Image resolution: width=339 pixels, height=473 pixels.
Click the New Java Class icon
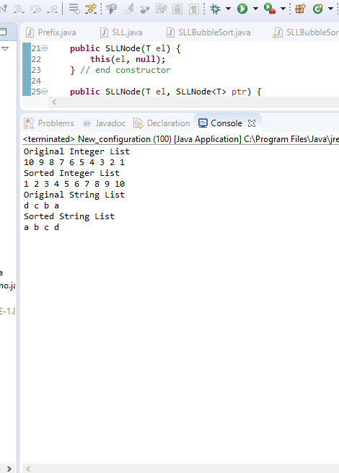317,9
